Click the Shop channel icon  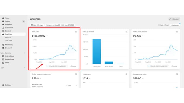[3, 63]
